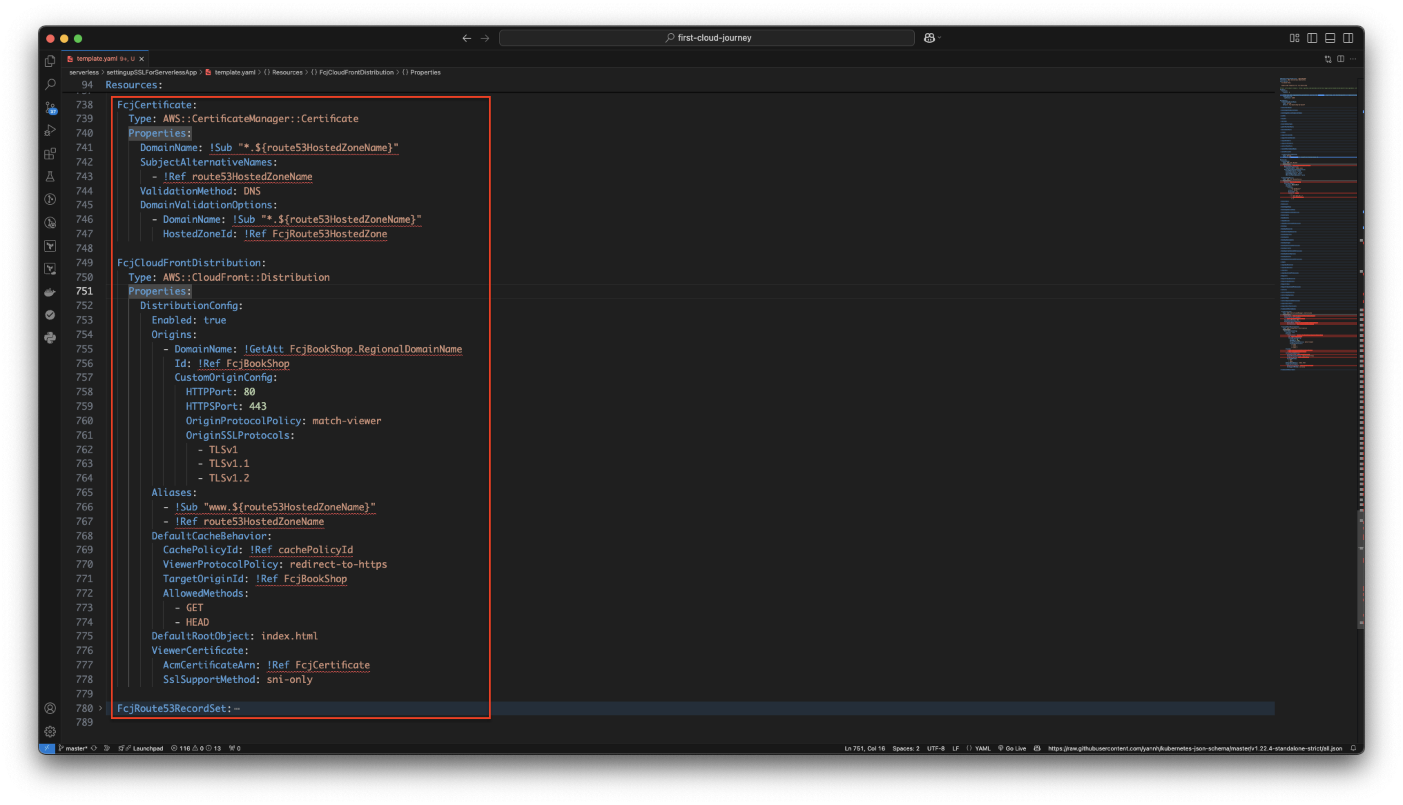Viewport: 1403px width, 805px height.
Task: Click the compare changes editor action icon
Action: point(1328,59)
